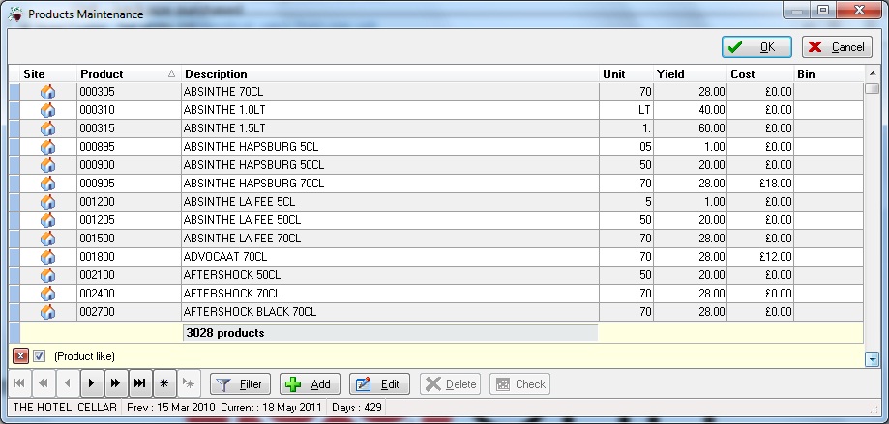Screen dimensions: 889x424
Task: Click the site house icon for AFTERSHOCK BLACK 70CL
Action: click(x=48, y=312)
